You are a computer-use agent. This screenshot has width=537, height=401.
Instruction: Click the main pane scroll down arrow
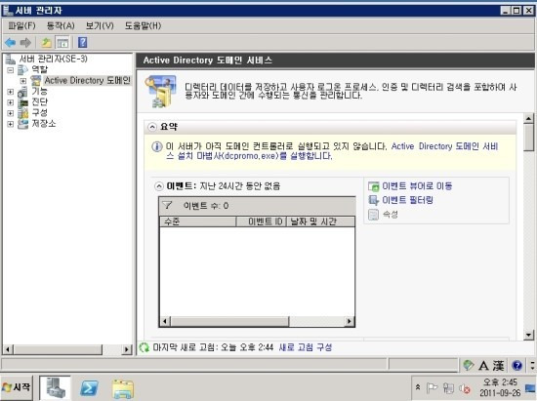[x=529, y=335]
